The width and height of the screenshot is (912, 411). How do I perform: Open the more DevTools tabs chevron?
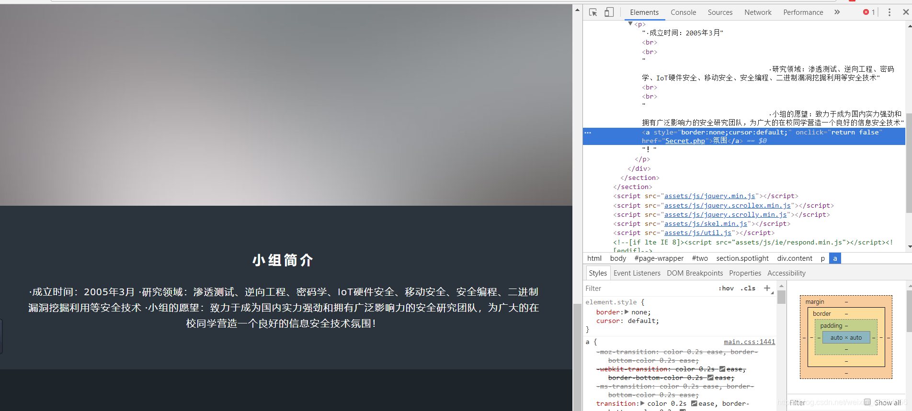pos(837,12)
